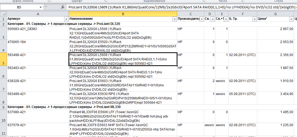The image size is (297, 137).
Task: Select the Proliant ML330T06 E5606 LFF cell
Action: click(123, 116)
